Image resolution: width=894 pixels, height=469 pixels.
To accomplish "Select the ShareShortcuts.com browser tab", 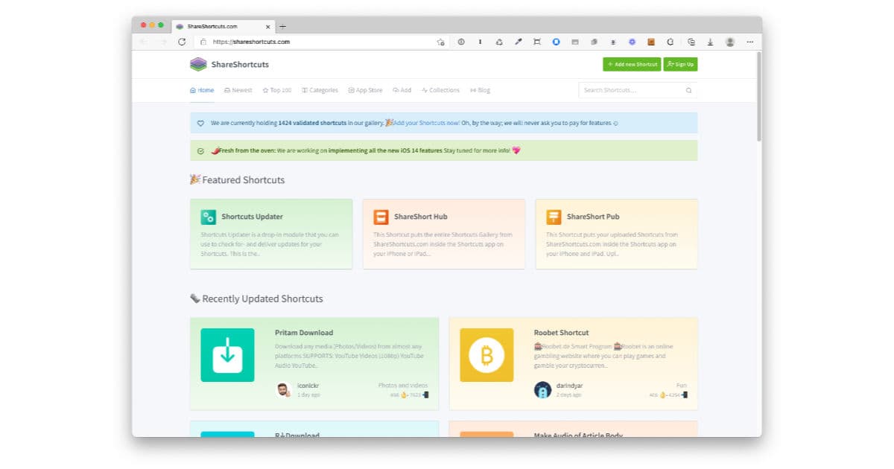I will point(223,26).
